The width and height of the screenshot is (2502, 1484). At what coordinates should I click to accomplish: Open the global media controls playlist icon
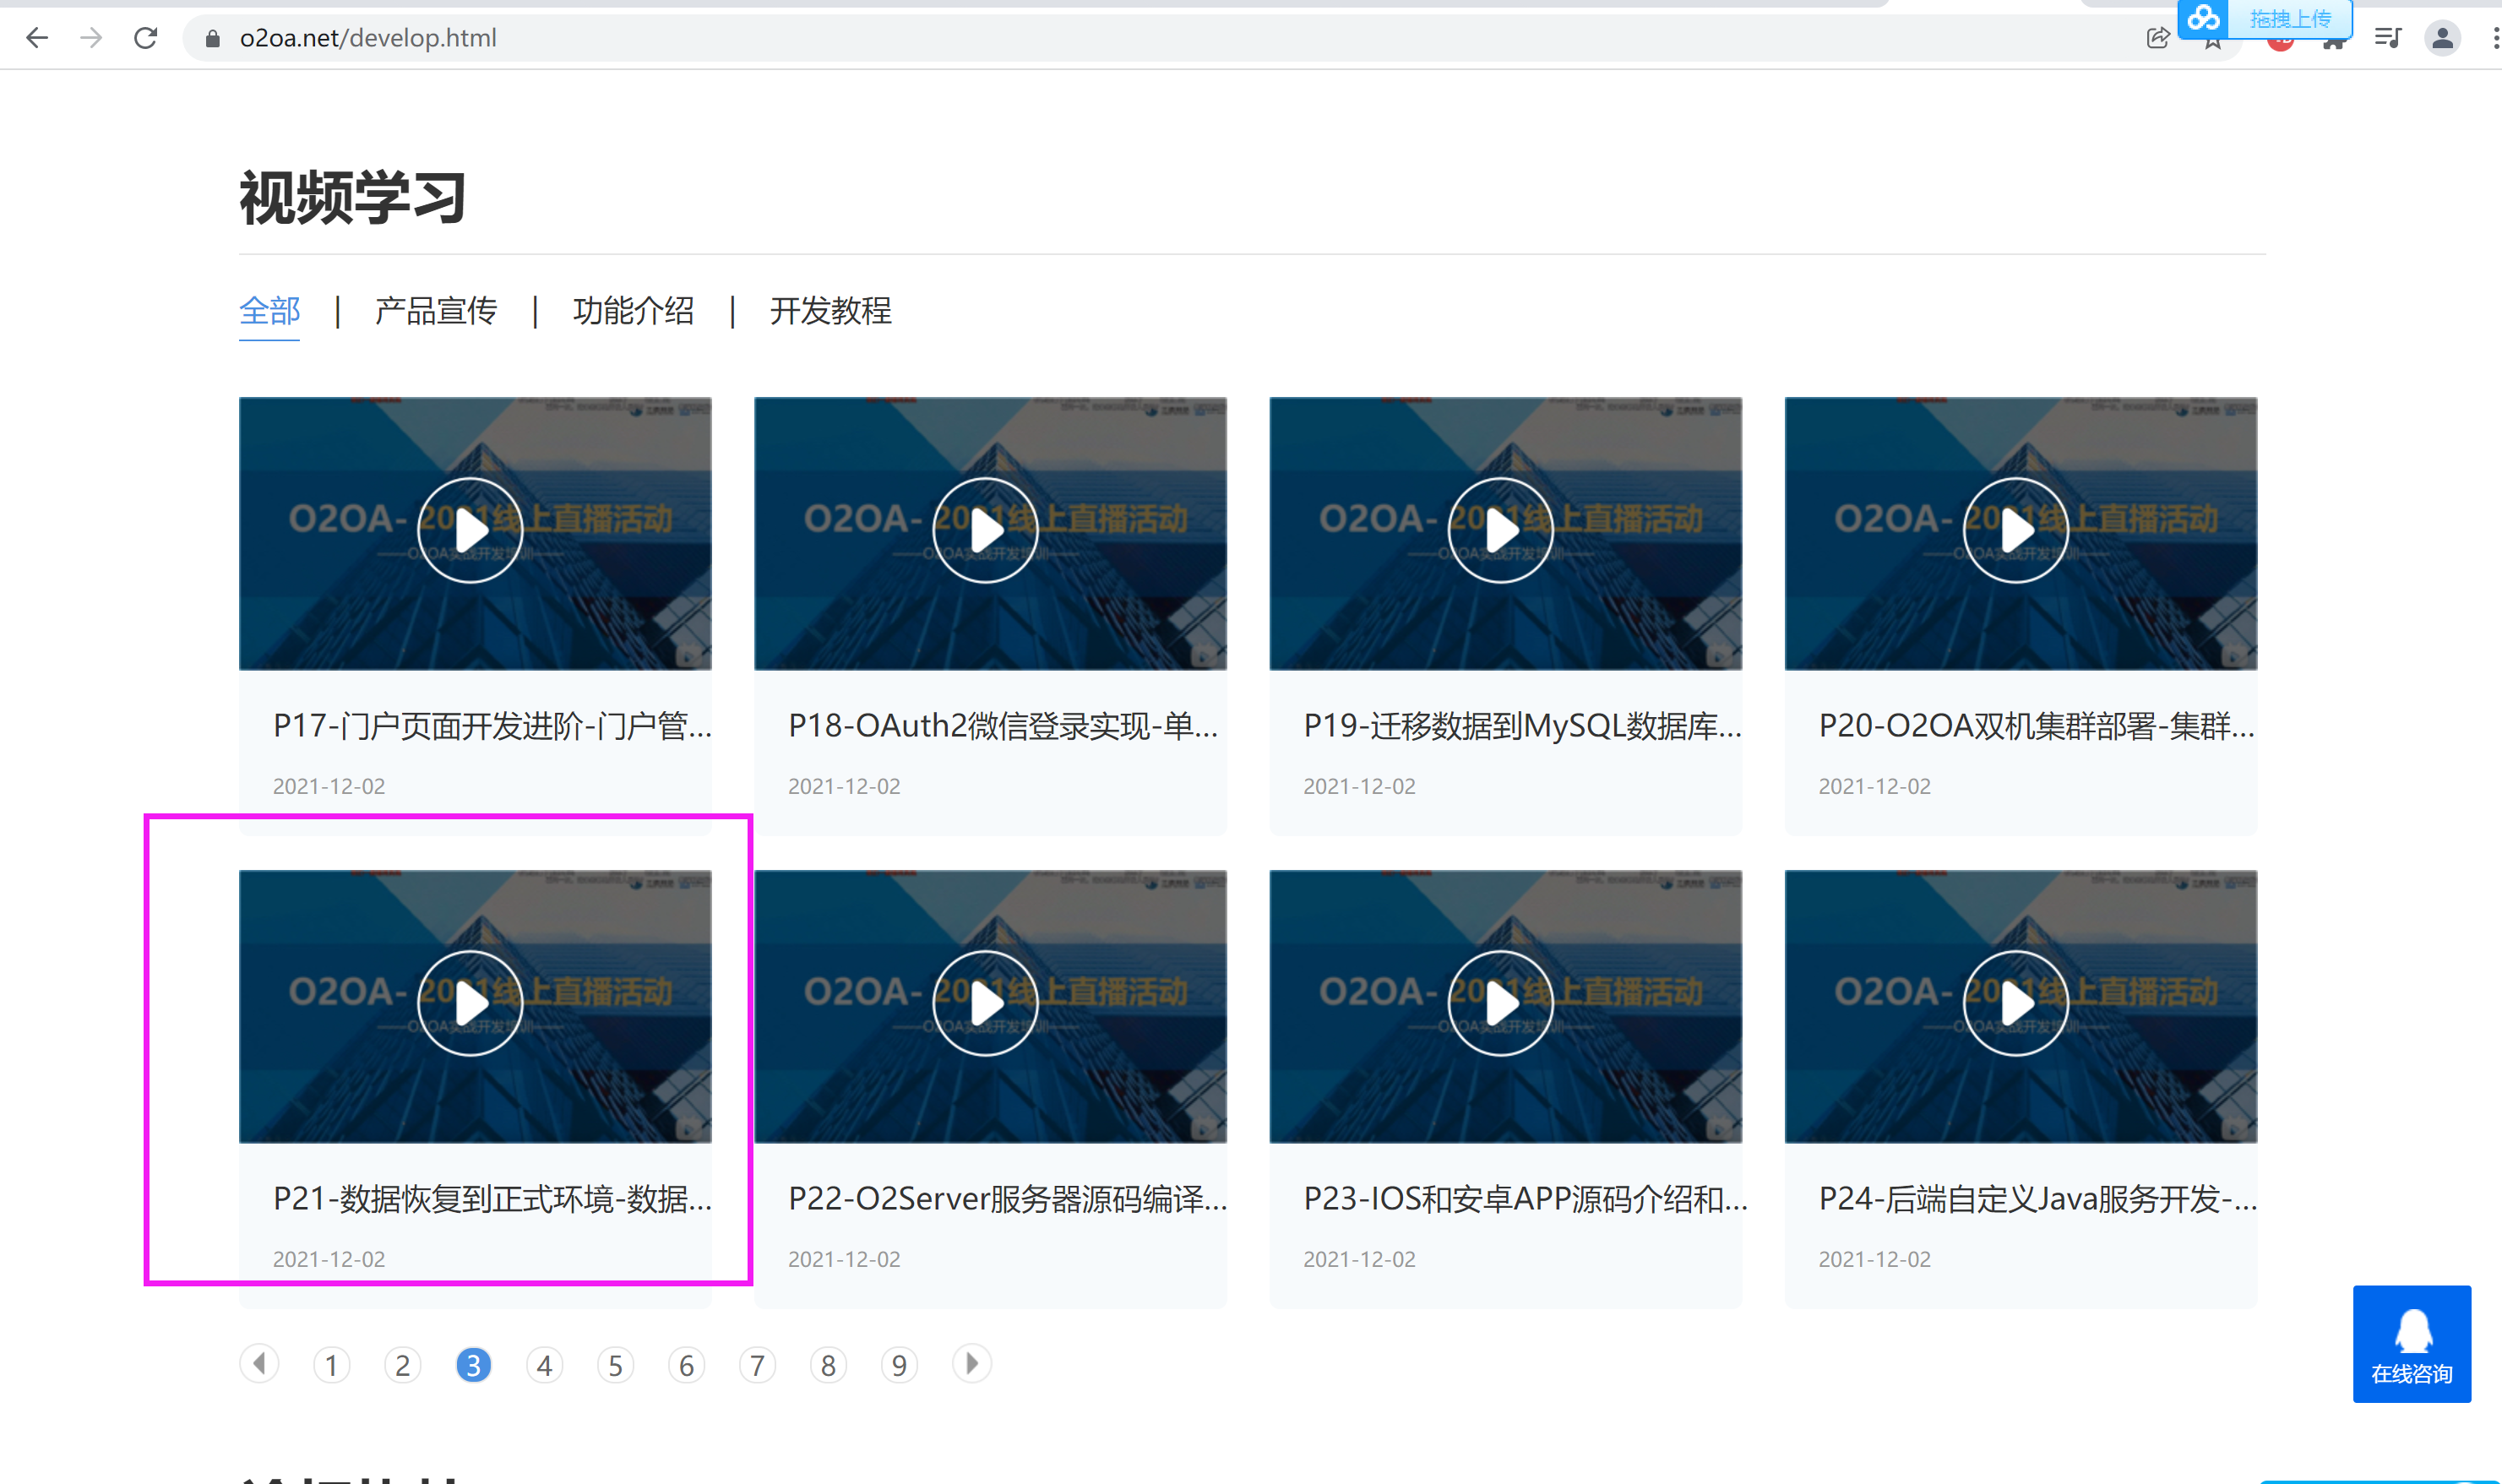[2388, 39]
